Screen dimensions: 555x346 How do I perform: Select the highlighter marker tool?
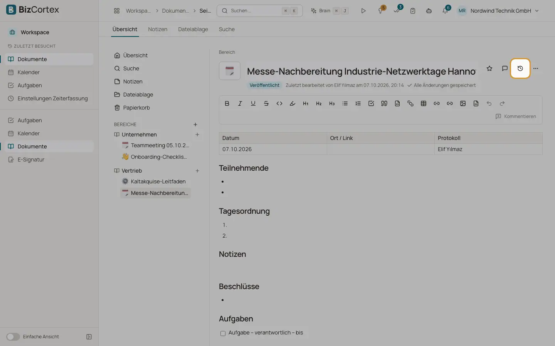[x=293, y=103]
